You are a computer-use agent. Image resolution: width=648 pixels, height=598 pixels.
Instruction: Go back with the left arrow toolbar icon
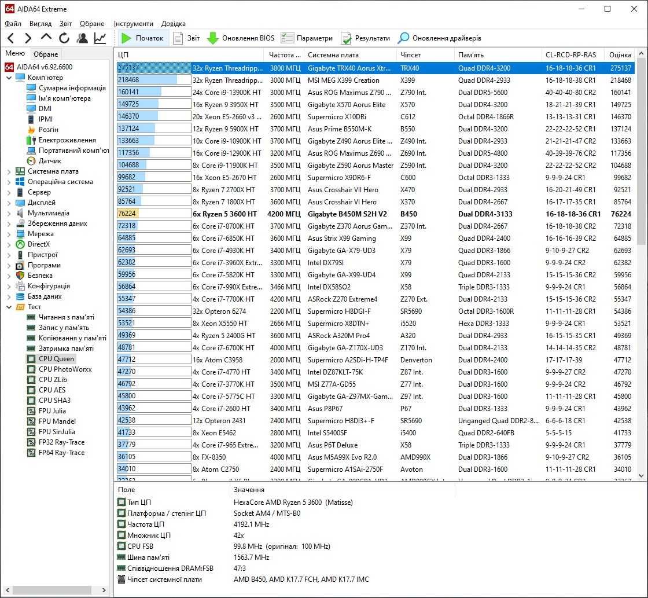point(11,38)
